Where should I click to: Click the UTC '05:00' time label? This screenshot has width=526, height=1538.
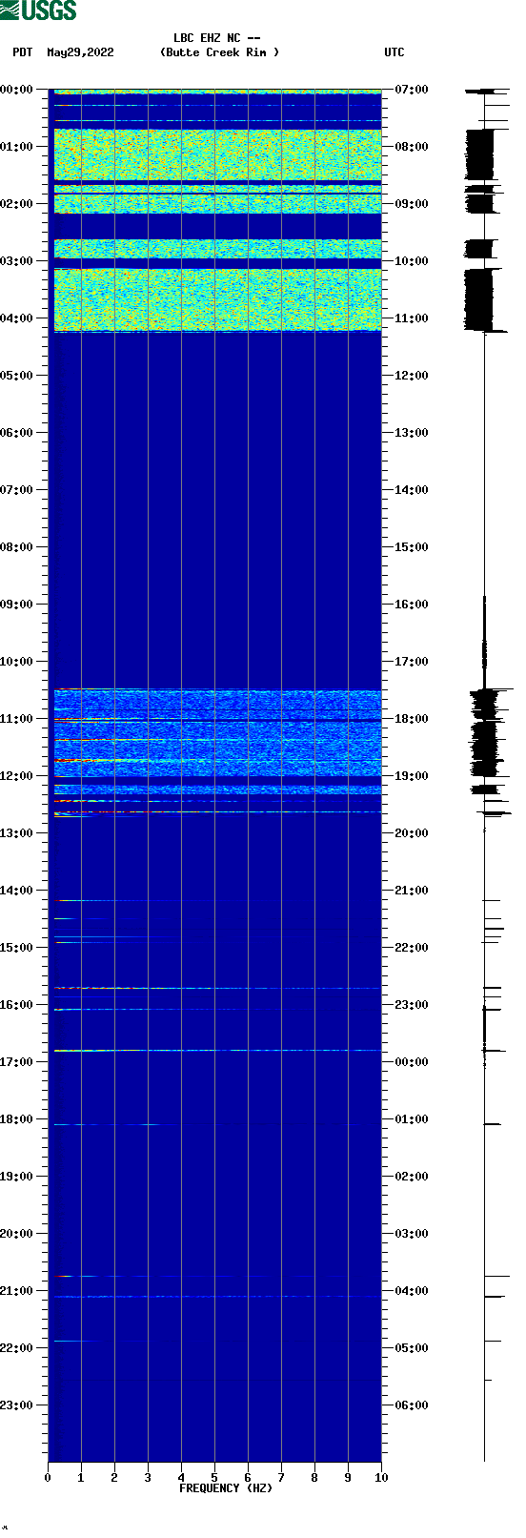(x=412, y=1348)
